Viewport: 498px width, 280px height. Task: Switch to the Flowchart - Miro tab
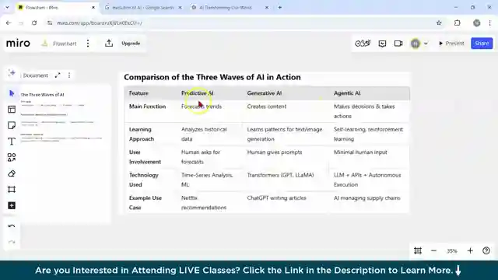57,7
